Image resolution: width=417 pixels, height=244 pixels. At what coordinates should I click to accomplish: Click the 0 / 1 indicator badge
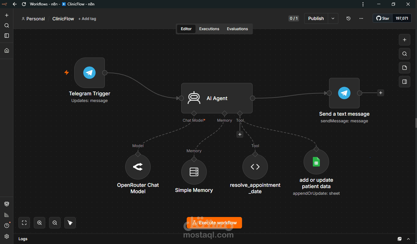293,18
